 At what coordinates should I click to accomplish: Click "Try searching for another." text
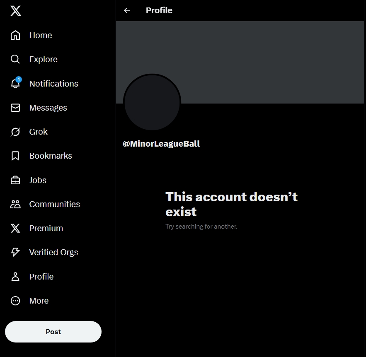(201, 227)
